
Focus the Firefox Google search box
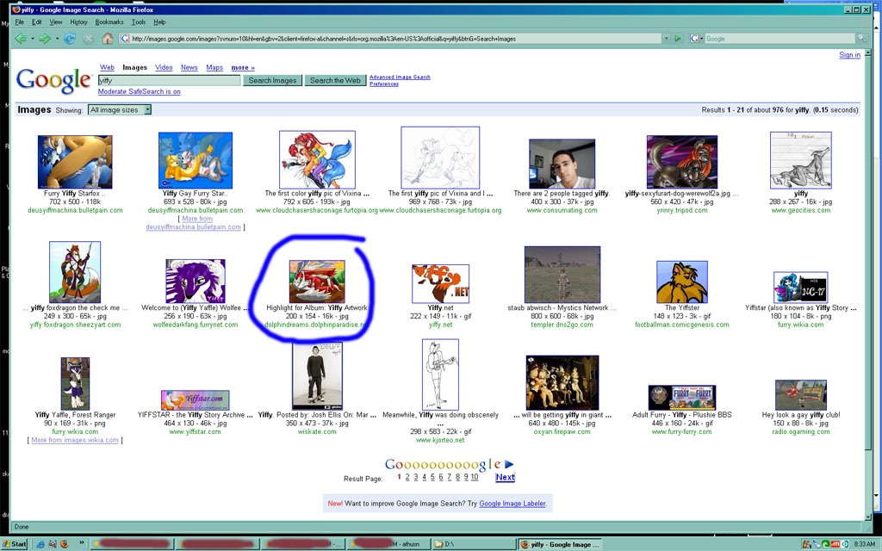pos(780,38)
